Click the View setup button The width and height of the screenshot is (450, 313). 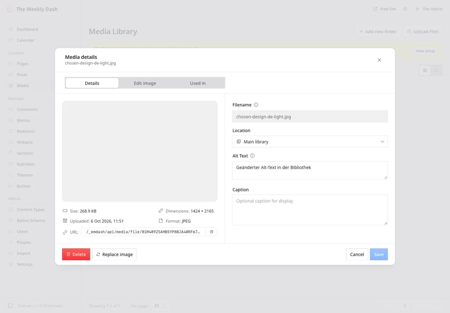coord(425,51)
